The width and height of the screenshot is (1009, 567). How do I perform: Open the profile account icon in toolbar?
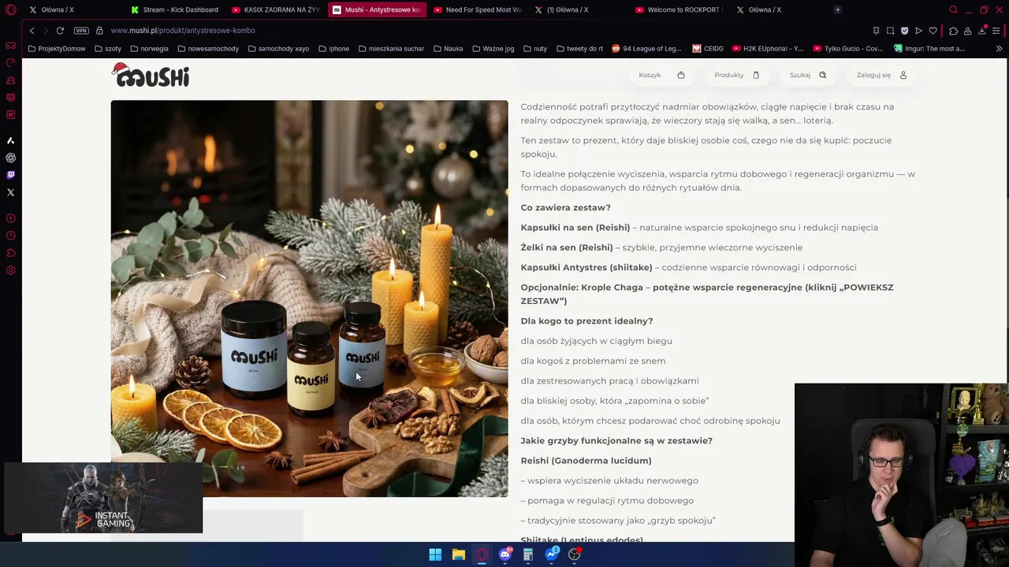(967, 31)
